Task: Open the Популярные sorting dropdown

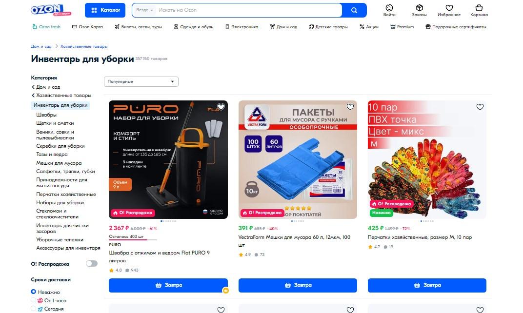Action: click(x=141, y=82)
